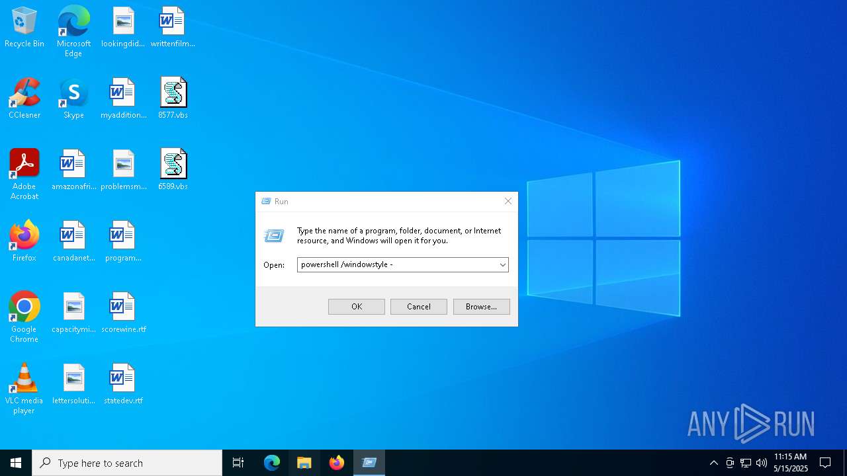The image size is (847, 476).
Task: Open the Windows Start menu
Action: click(16, 463)
